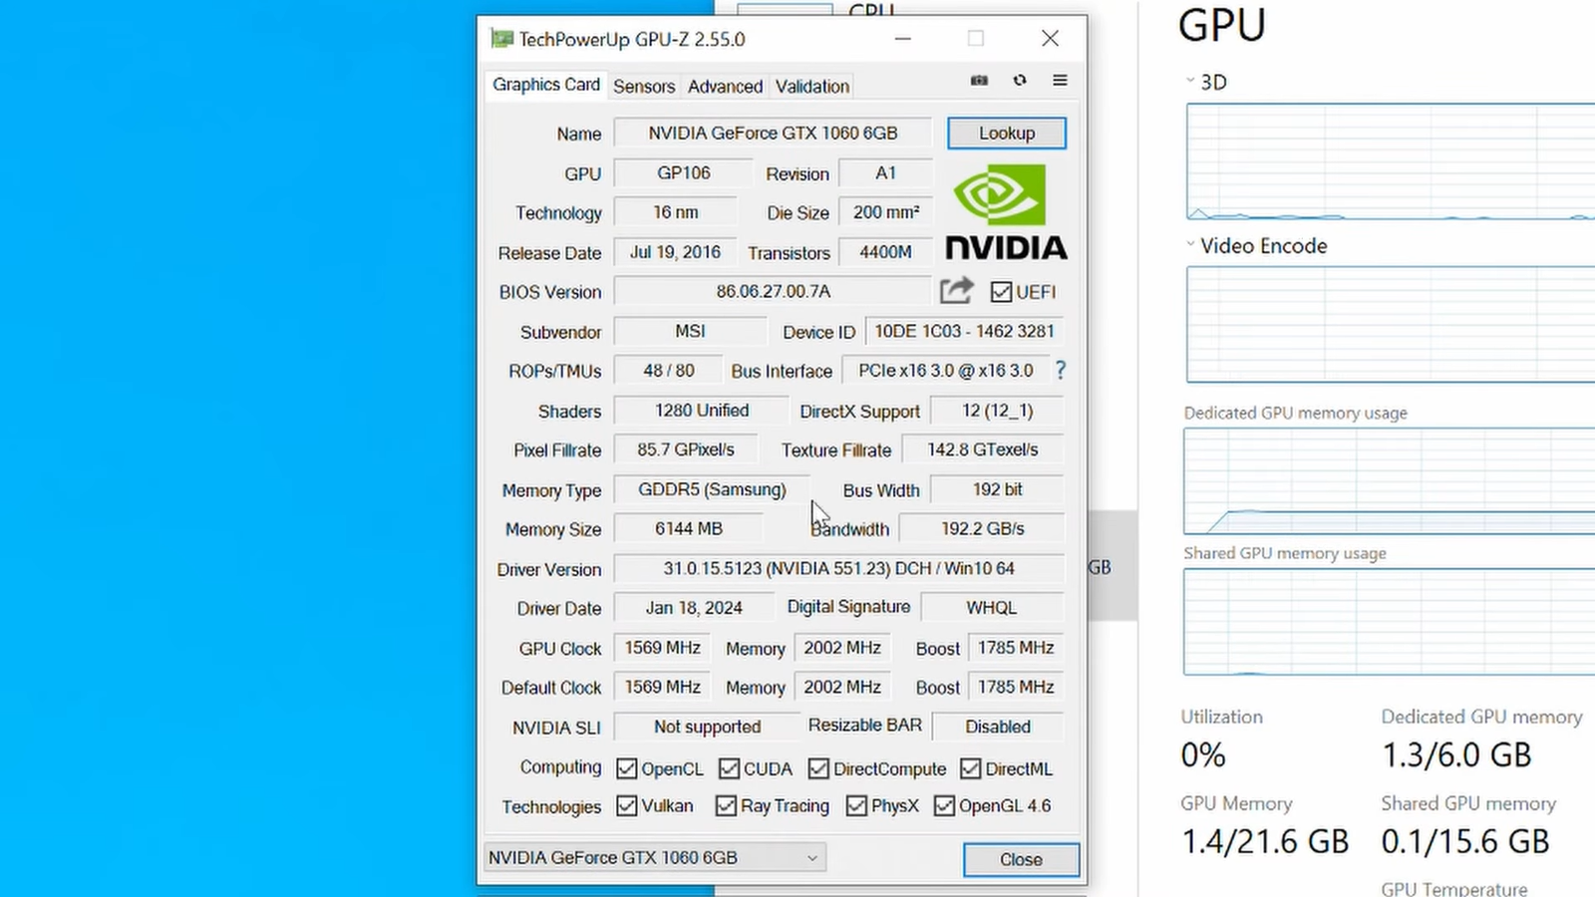
Task: Toggle the Ray Tracing checkbox
Action: pos(726,805)
